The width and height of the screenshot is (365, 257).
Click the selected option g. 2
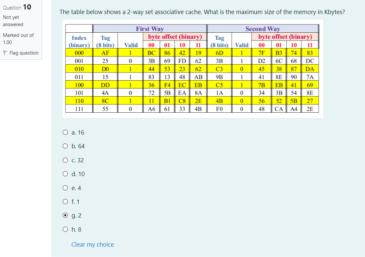(65, 215)
